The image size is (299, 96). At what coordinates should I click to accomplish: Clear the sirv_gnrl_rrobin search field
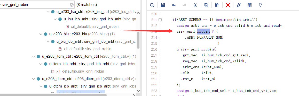(x=72, y=5)
